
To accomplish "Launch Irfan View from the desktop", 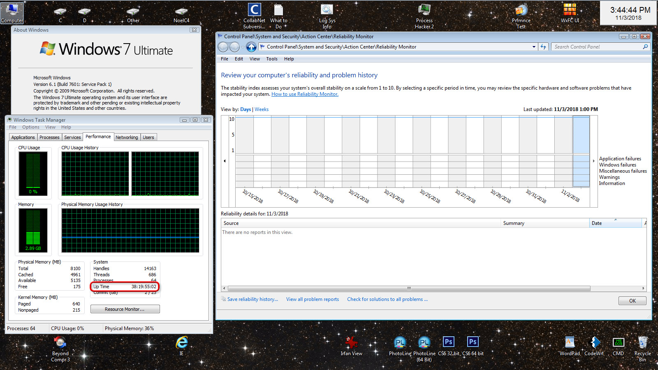I will pos(351,342).
